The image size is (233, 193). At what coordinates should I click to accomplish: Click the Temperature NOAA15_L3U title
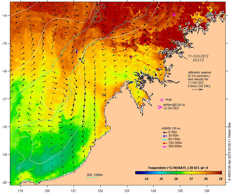[x=178, y=168]
